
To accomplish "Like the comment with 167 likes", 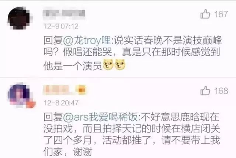I will coord(205,14).
